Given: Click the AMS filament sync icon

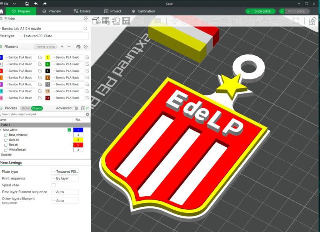Looking at the screenshot, I should tap(78, 46).
